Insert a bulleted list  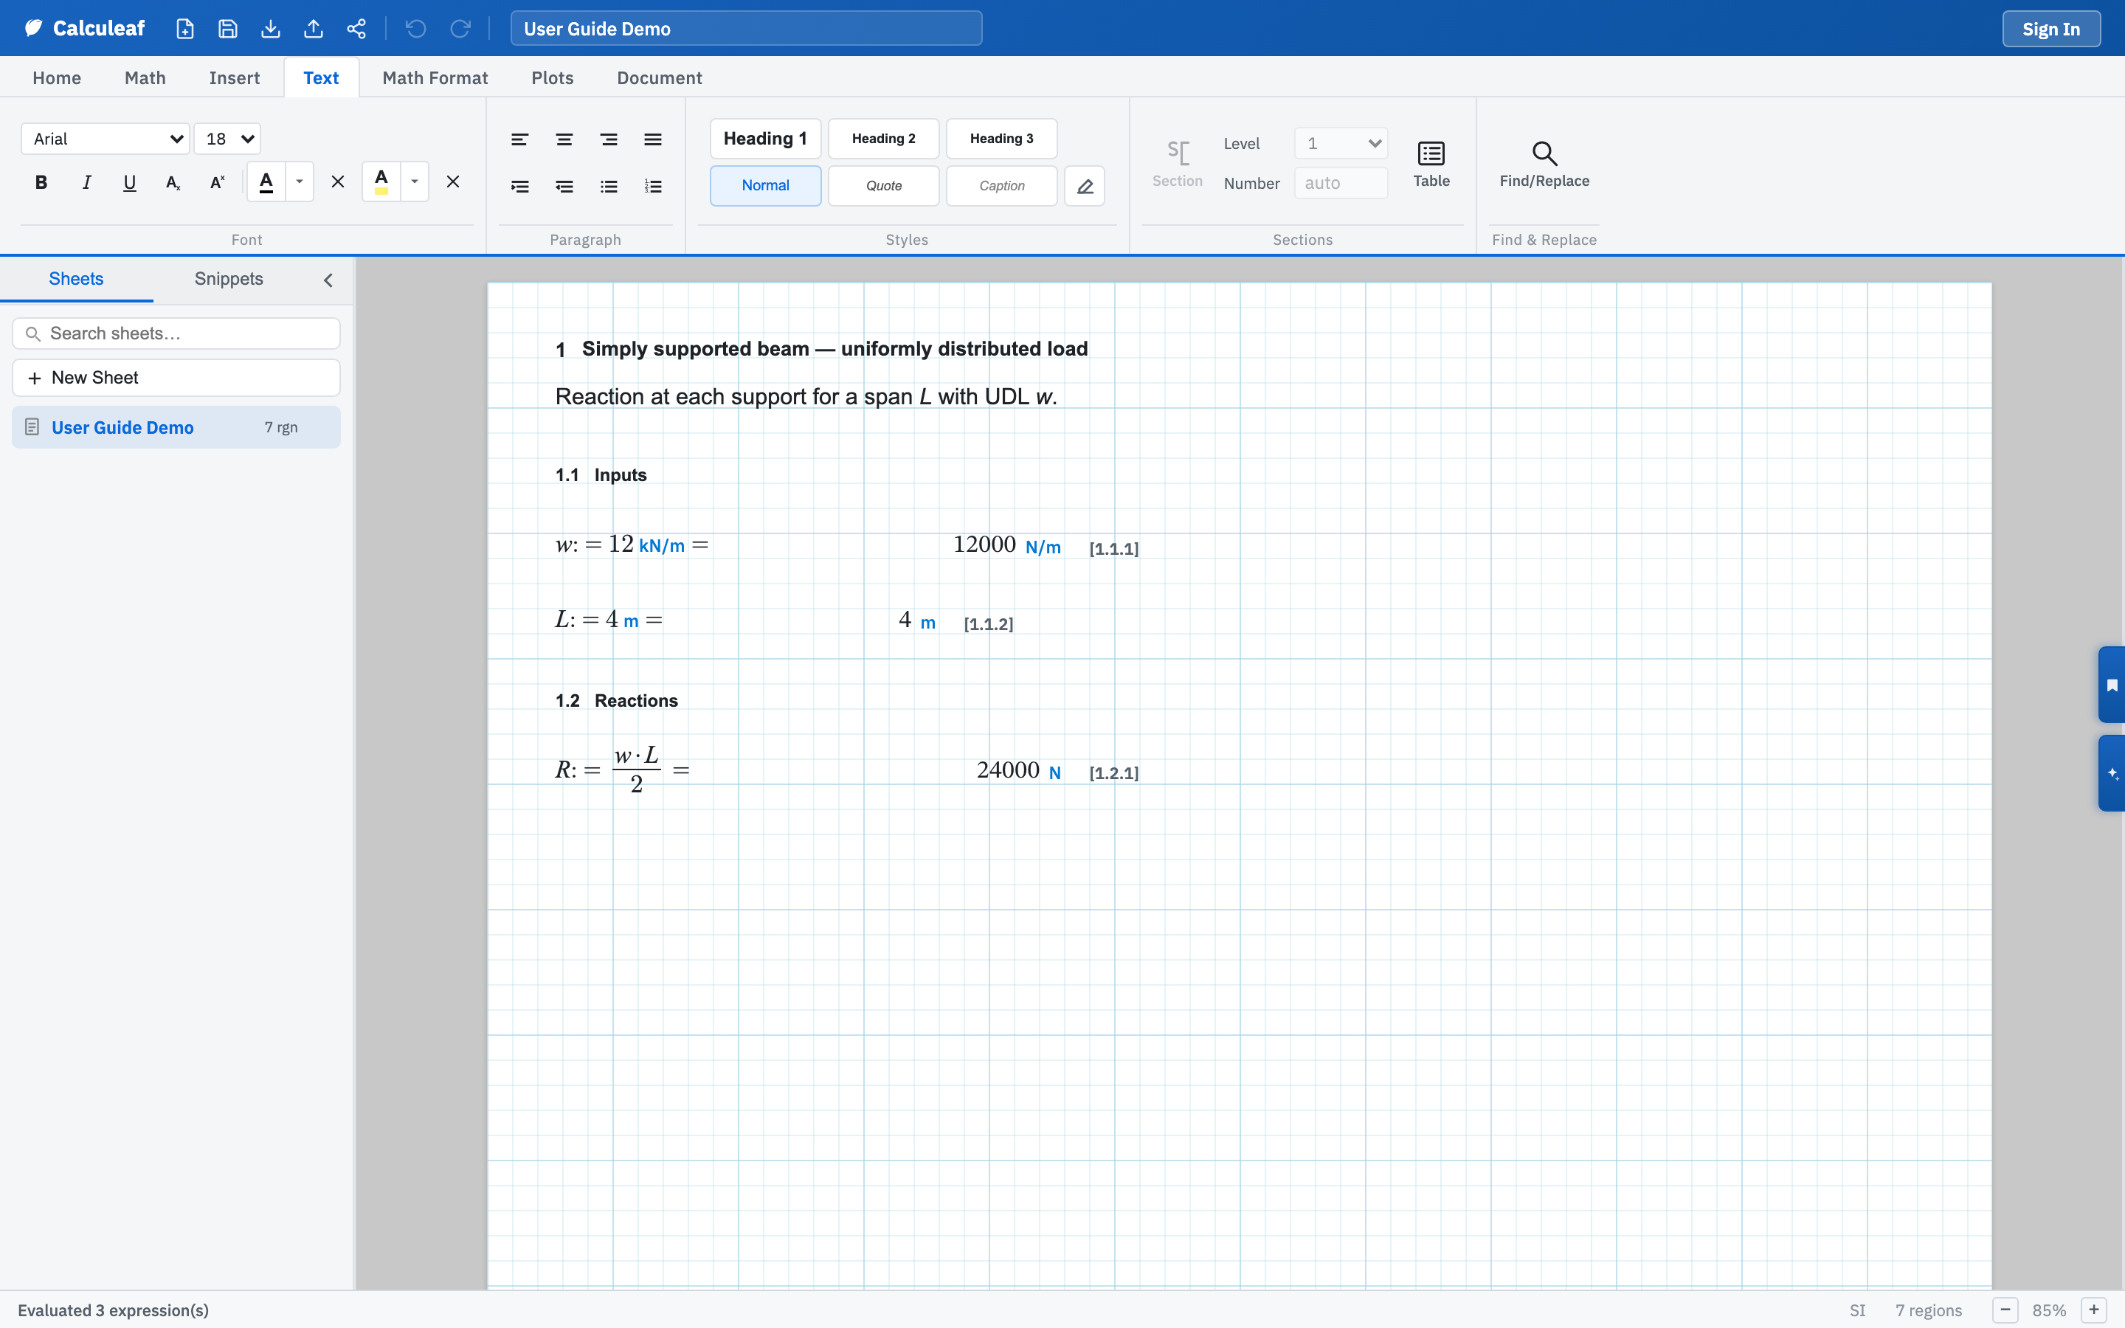609,186
